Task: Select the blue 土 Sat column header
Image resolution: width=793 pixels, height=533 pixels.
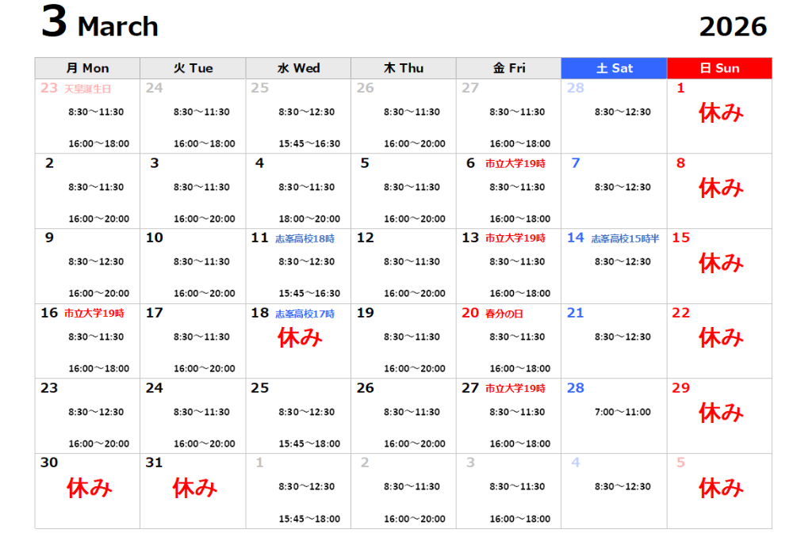Action: coord(614,68)
